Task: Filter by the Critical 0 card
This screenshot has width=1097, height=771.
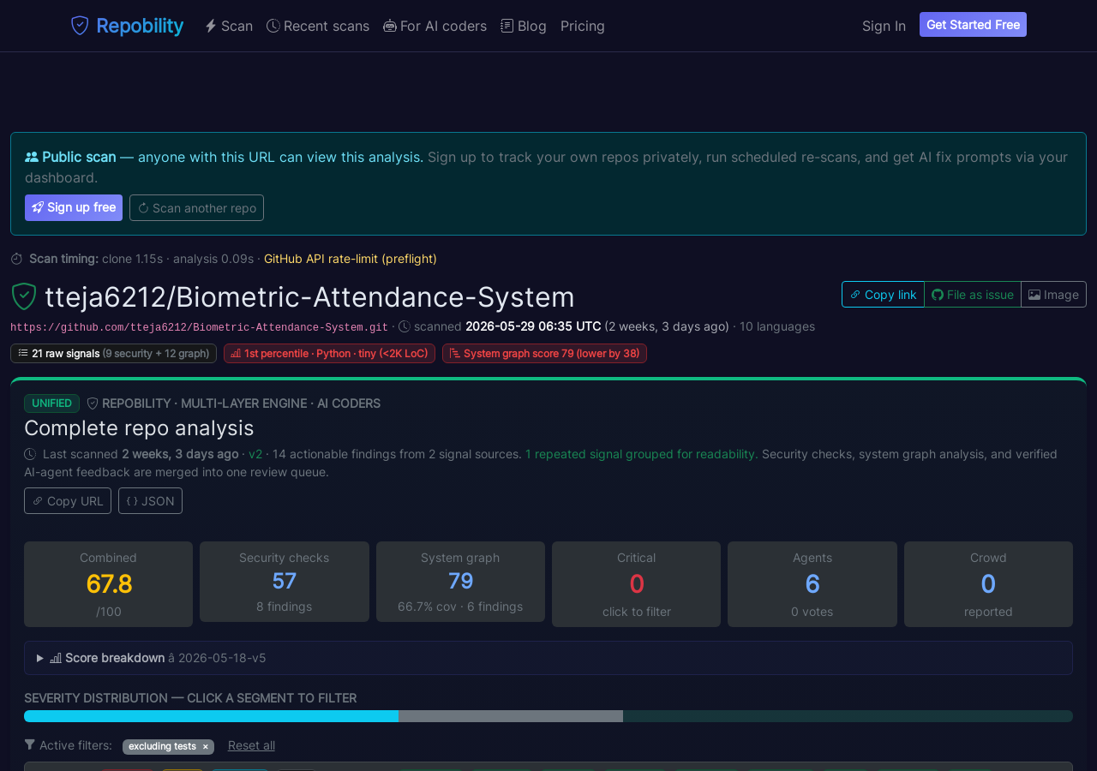Action: (636, 584)
